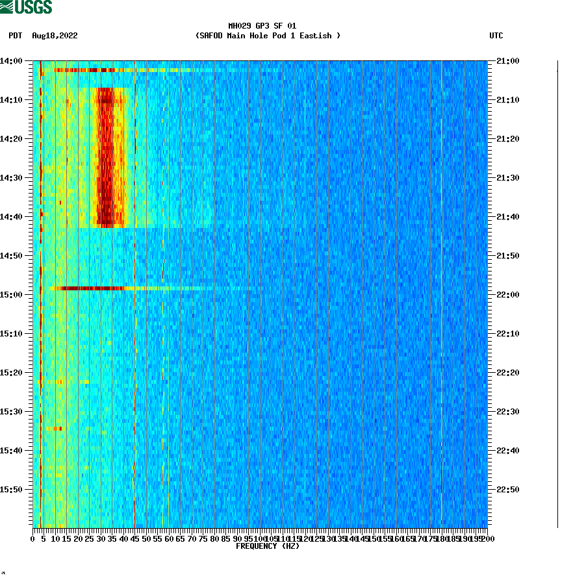Click the vertical scale bar on the right edge
Viewport: 586px width, 580px height.
[x=557, y=292]
